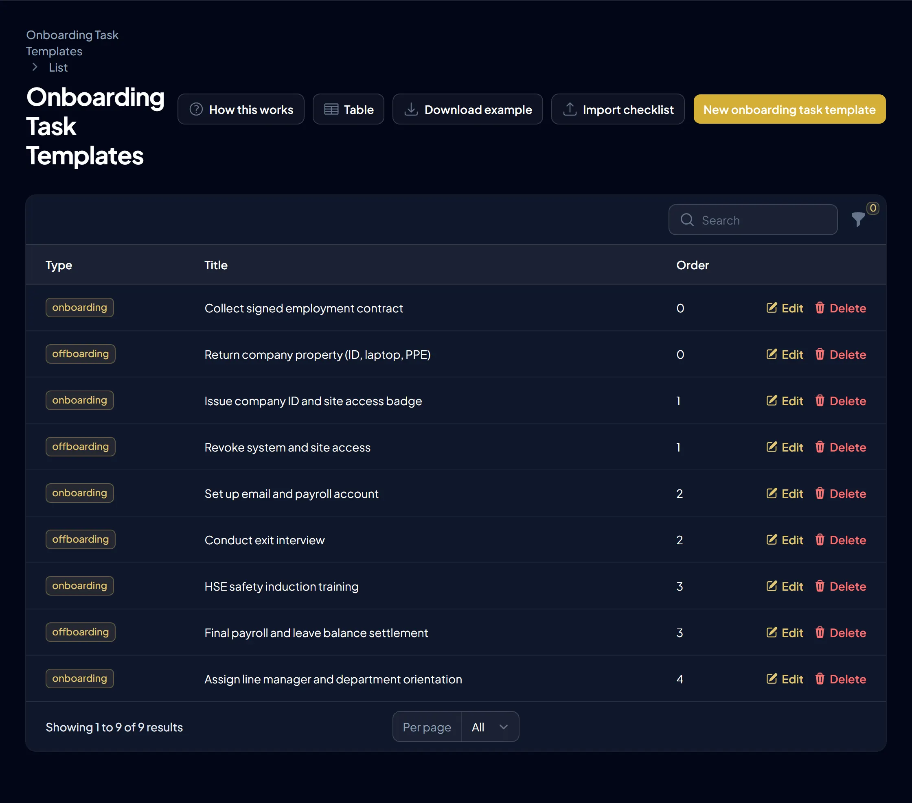The image size is (912, 803).
Task: Edit Issue company ID and badge row
Action: pyautogui.click(x=785, y=401)
